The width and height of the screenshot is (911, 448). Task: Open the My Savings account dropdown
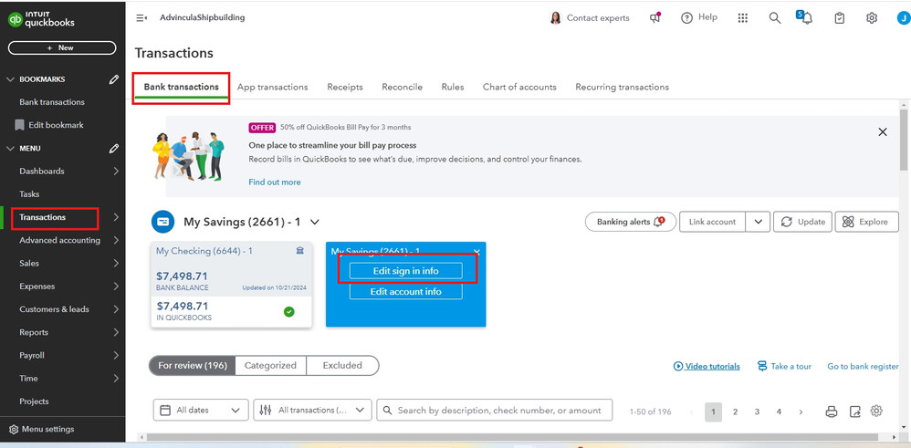tap(315, 222)
